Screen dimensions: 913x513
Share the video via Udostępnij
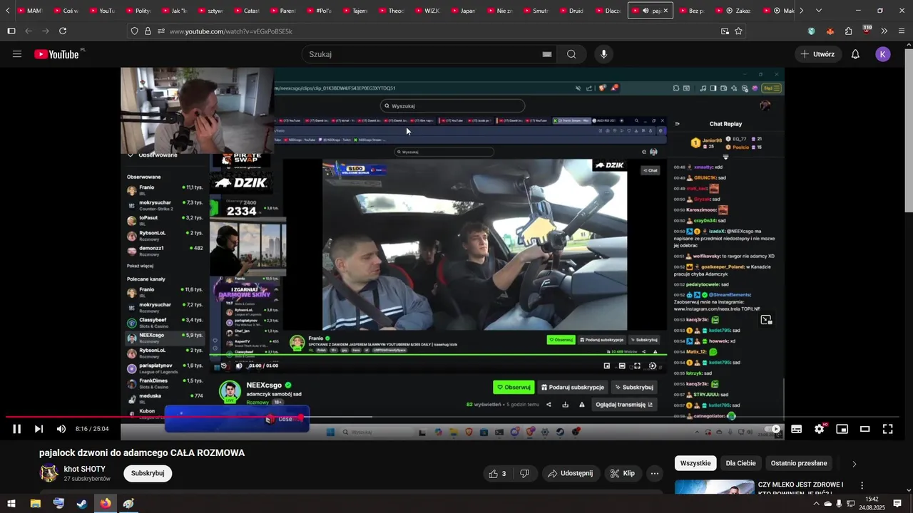[x=570, y=474]
